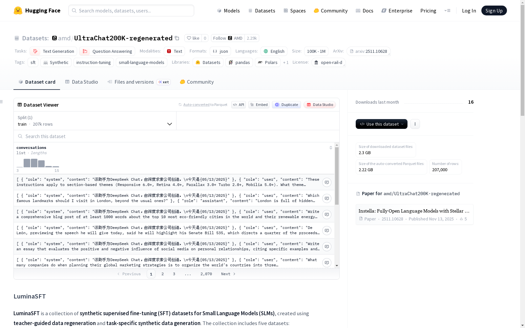The image size is (525, 328).
Task: Open chat view for the global marketing row
Action: click(327, 263)
